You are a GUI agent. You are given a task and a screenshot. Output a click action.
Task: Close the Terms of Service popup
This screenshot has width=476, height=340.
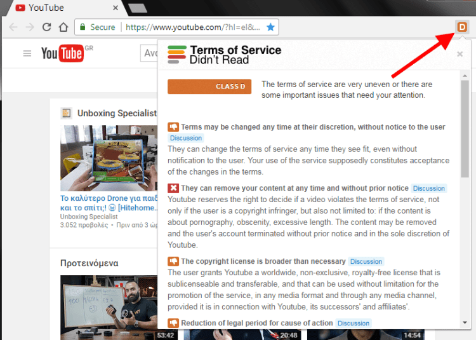(459, 54)
